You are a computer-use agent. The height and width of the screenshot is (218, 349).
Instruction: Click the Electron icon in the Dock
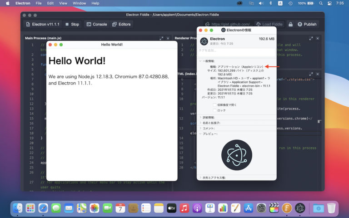coord(300,208)
